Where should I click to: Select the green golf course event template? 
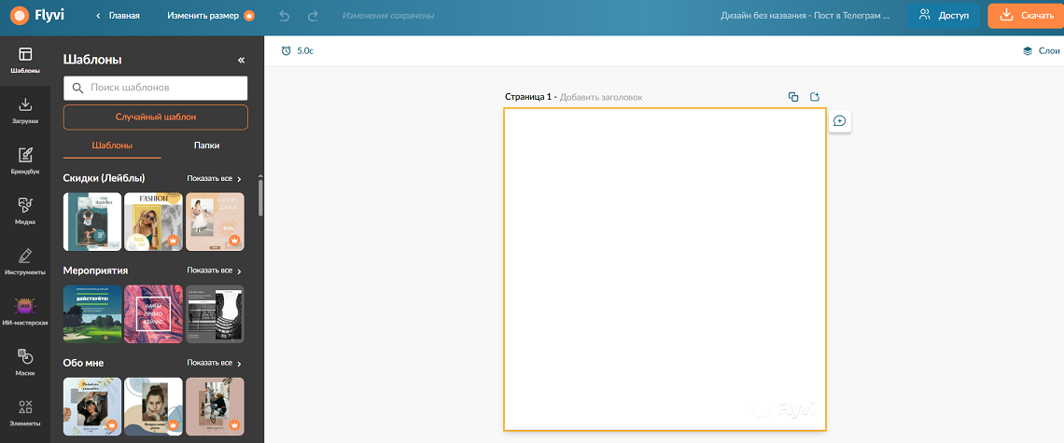[92, 314]
